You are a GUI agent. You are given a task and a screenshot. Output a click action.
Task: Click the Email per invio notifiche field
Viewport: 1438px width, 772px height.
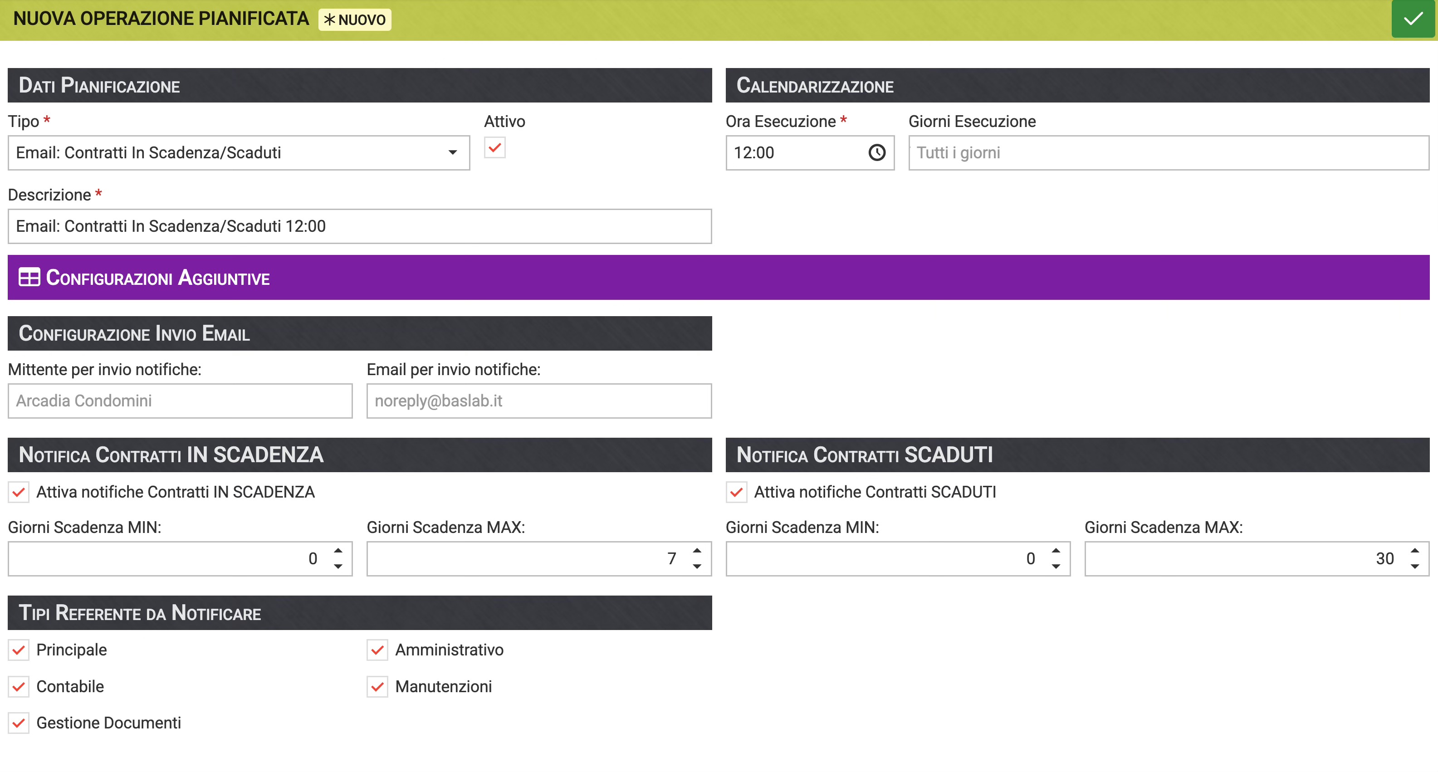(x=539, y=401)
